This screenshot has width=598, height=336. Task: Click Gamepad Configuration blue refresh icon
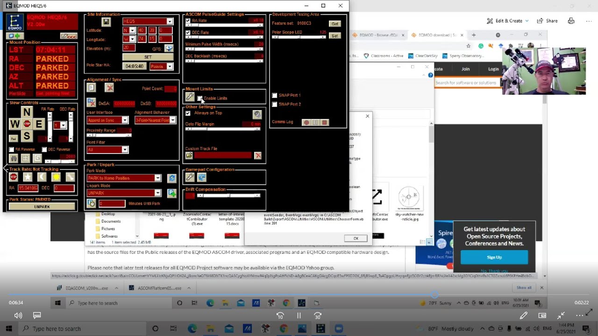[202, 177]
